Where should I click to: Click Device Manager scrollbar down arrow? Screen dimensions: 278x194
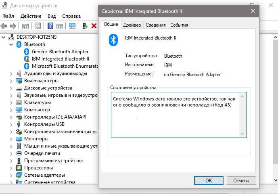coord(276,180)
